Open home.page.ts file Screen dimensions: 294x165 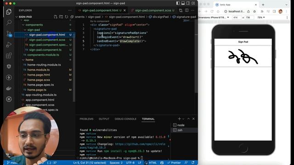[37, 90]
